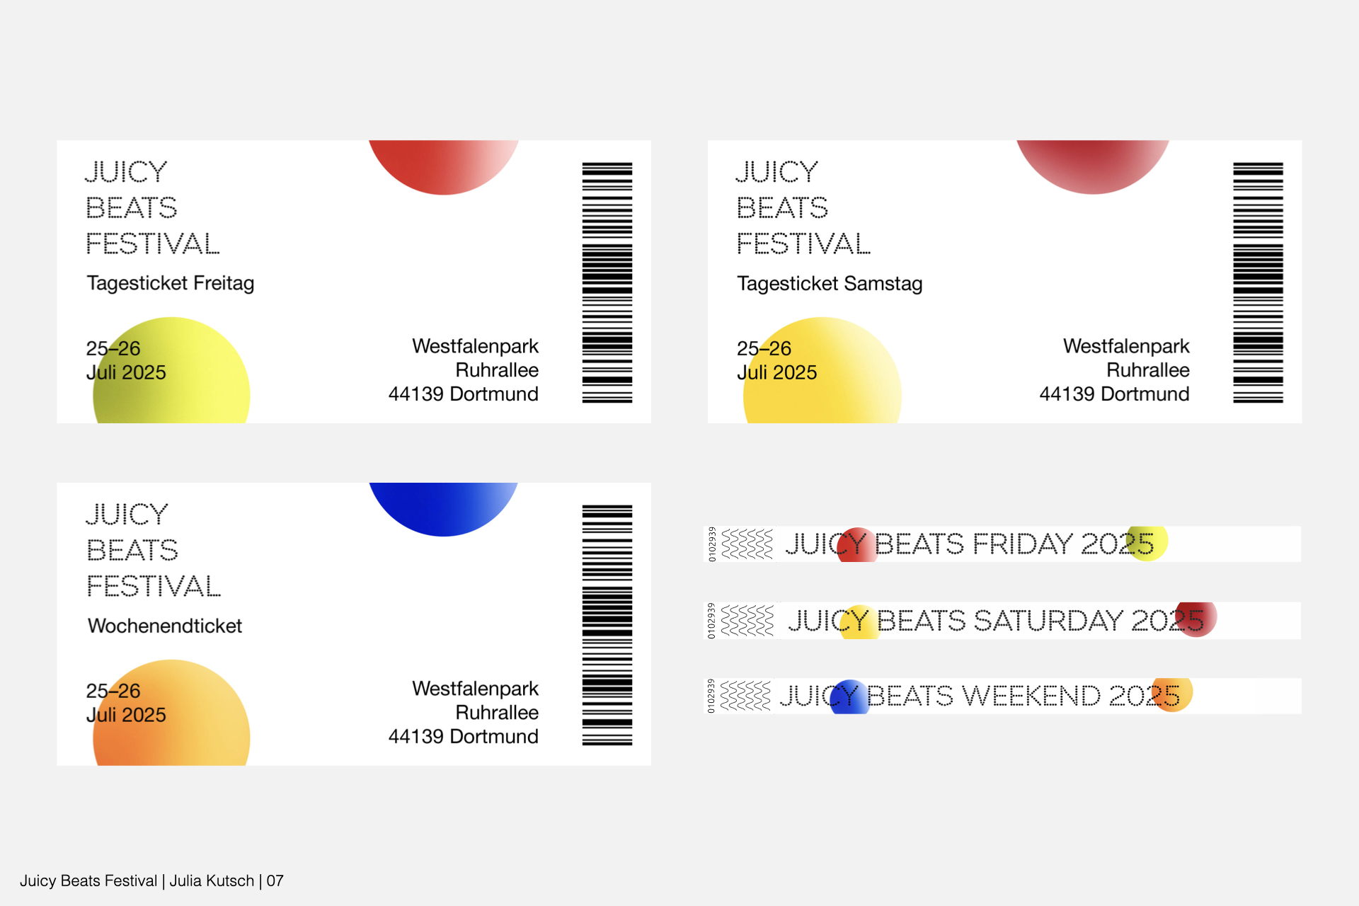The height and width of the screenshot is (906, 1359).
Task: Click the barcode on the Wochenendticket ticket
Action: tap(607, 625)
